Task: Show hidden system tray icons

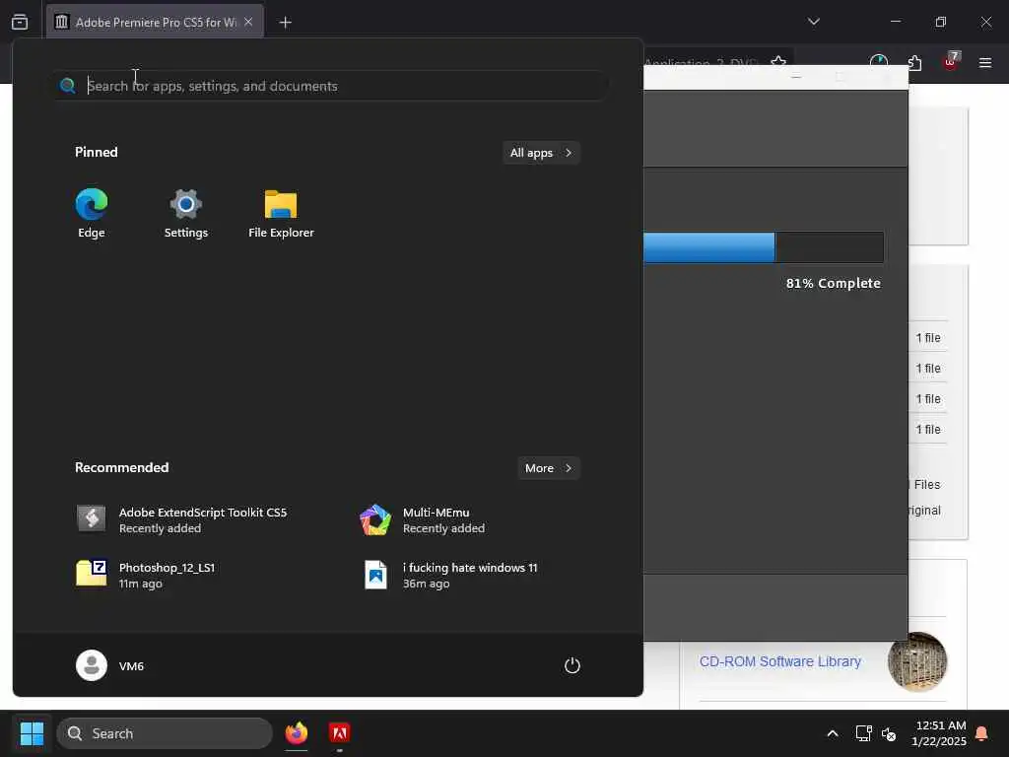Action: 832,733
